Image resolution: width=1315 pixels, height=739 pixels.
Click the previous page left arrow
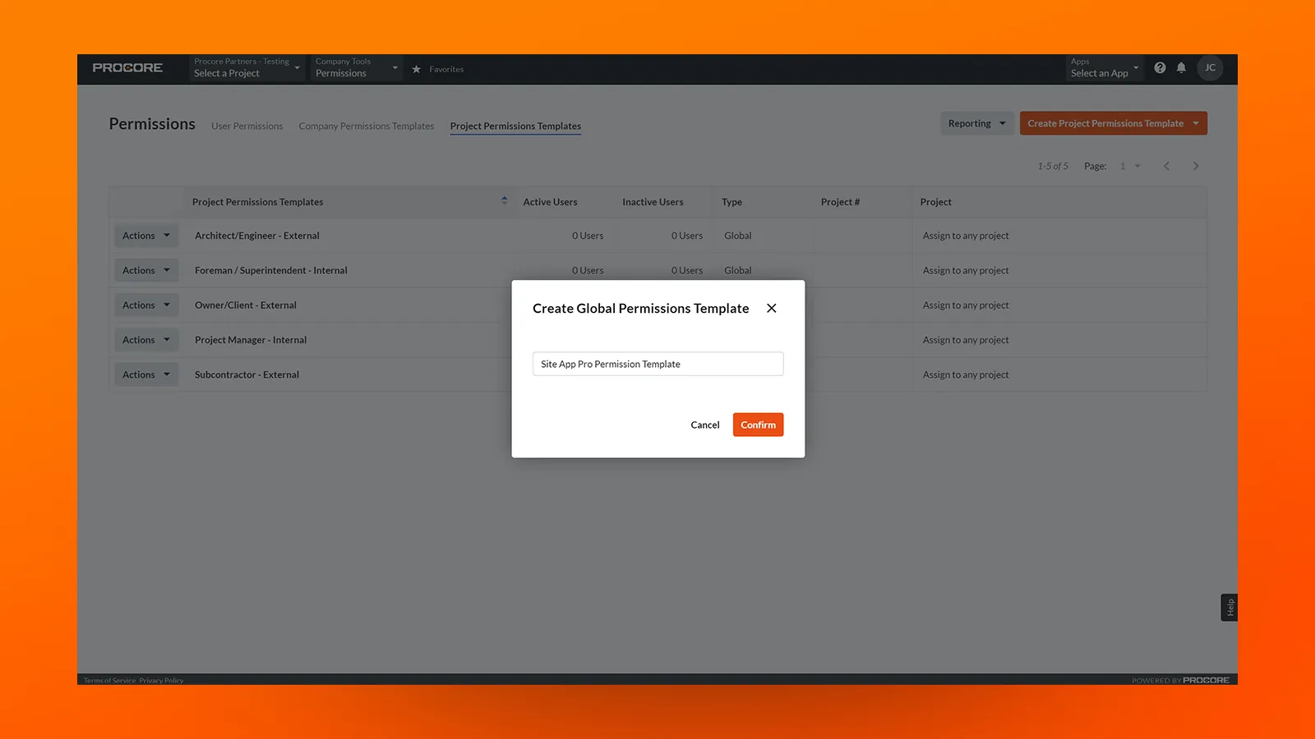(1167, 165)
